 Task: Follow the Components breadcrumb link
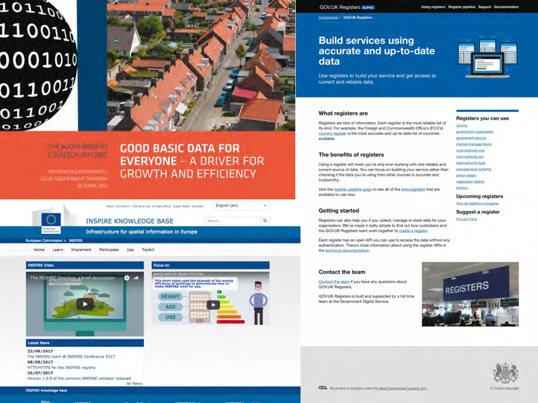pos(328,18)
